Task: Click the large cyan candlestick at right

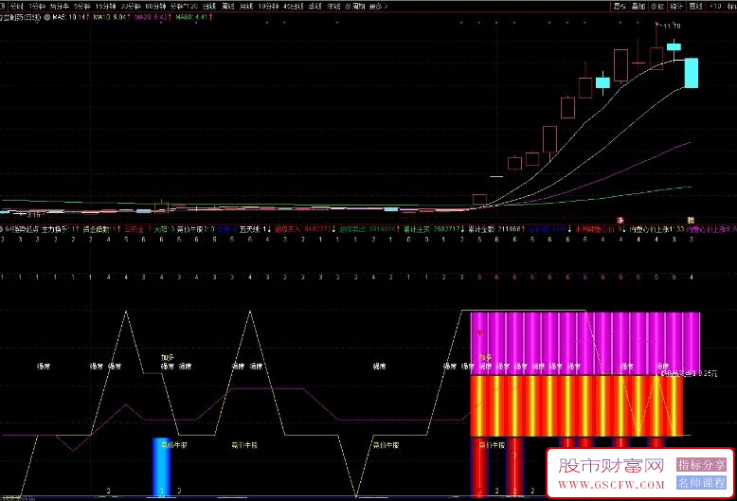Action: [692, 72]
